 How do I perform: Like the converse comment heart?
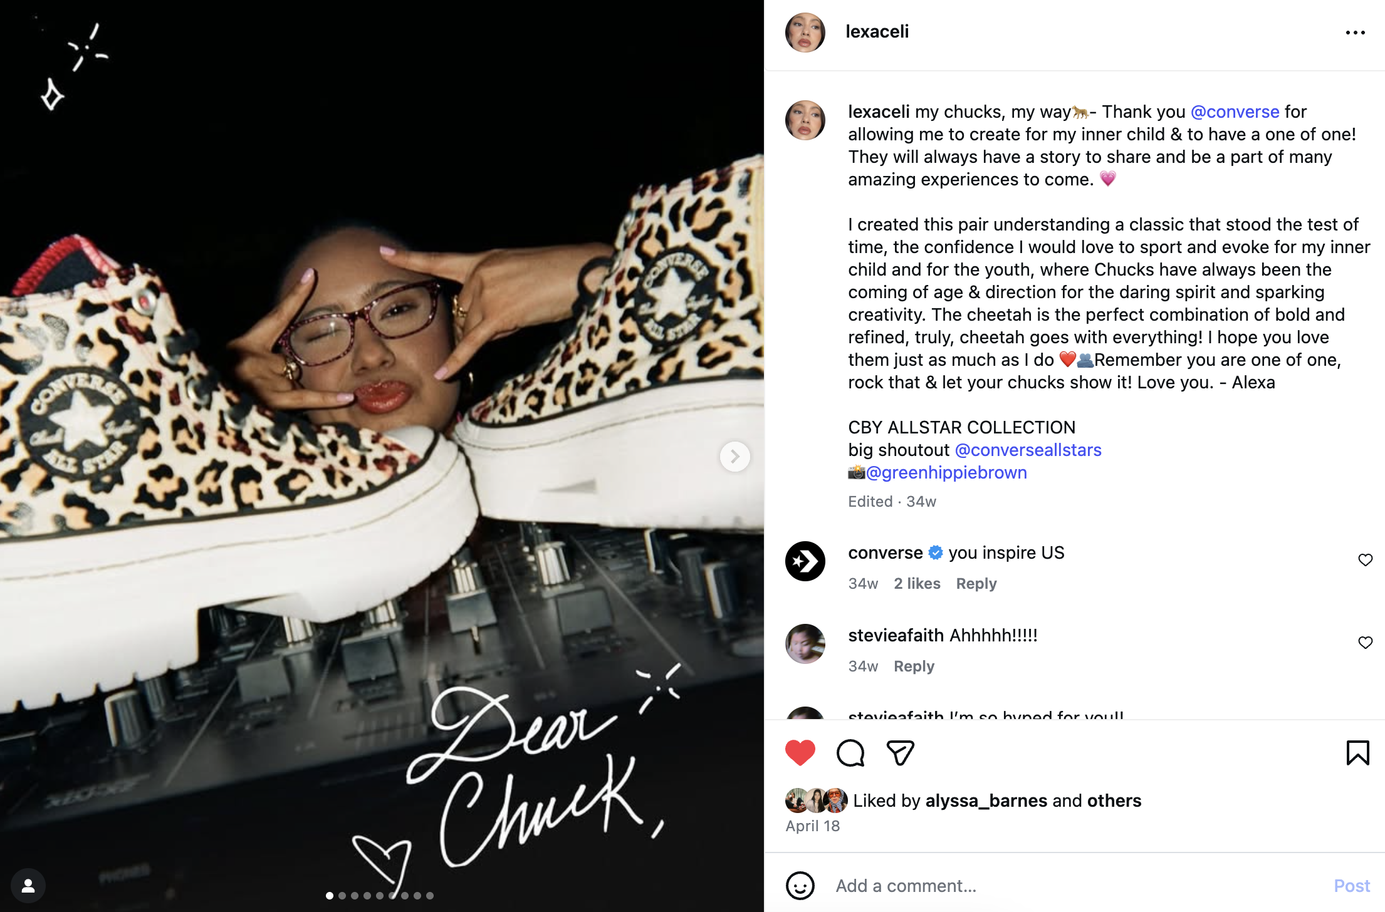click(1365, 560)
